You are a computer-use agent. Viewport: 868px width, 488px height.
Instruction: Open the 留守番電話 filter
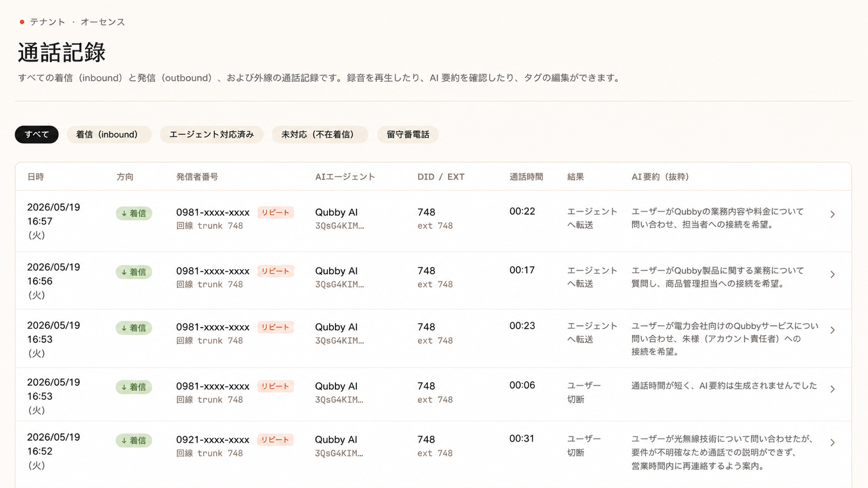[408, 134]
